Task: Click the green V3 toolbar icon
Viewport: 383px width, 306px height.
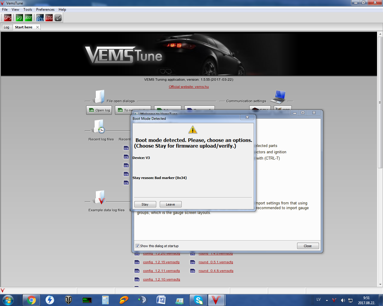Action: (19, 18)
